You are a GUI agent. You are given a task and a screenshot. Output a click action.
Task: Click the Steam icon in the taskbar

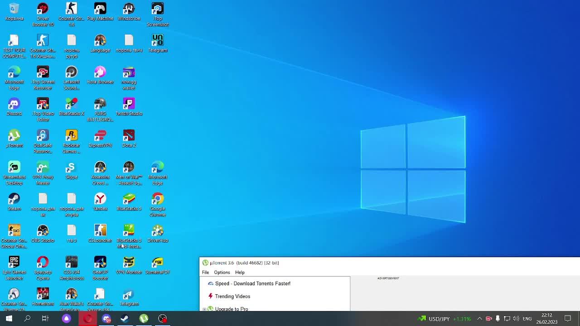pyautogui.click(x=125, y=319)
